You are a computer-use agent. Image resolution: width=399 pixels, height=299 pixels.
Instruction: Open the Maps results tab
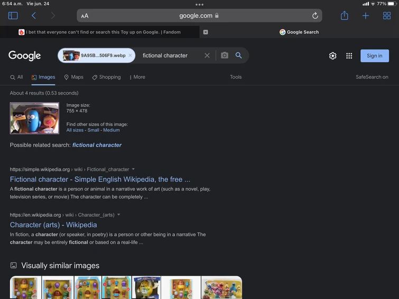click(74, 77)
